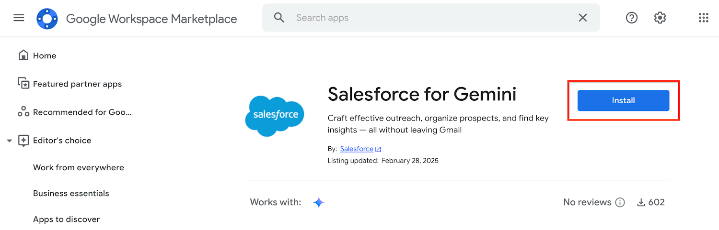Select Work from everywhere category
The width and height of the screenshot is (719, 230).
78,167
